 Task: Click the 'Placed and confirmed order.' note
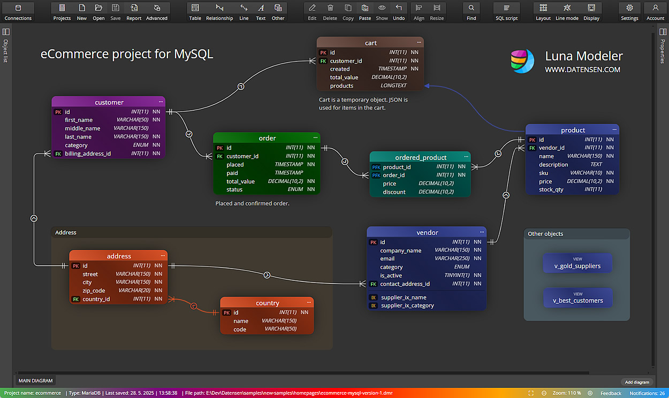(x=252, y=203)
